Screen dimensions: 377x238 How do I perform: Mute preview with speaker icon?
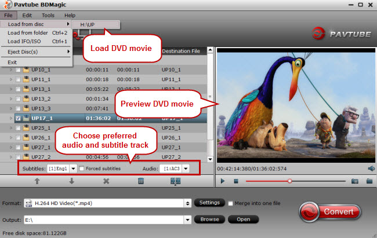[371, 169]
